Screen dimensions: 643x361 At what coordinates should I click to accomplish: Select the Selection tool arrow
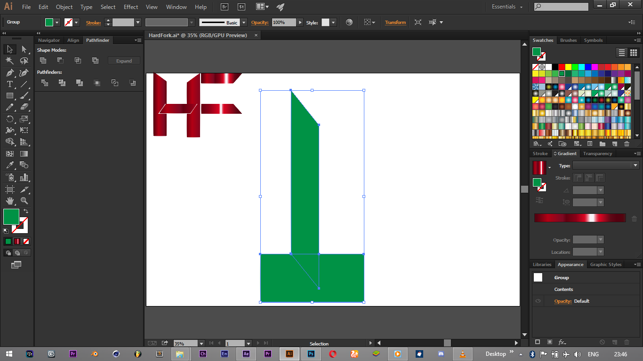[x=9, y=49]
